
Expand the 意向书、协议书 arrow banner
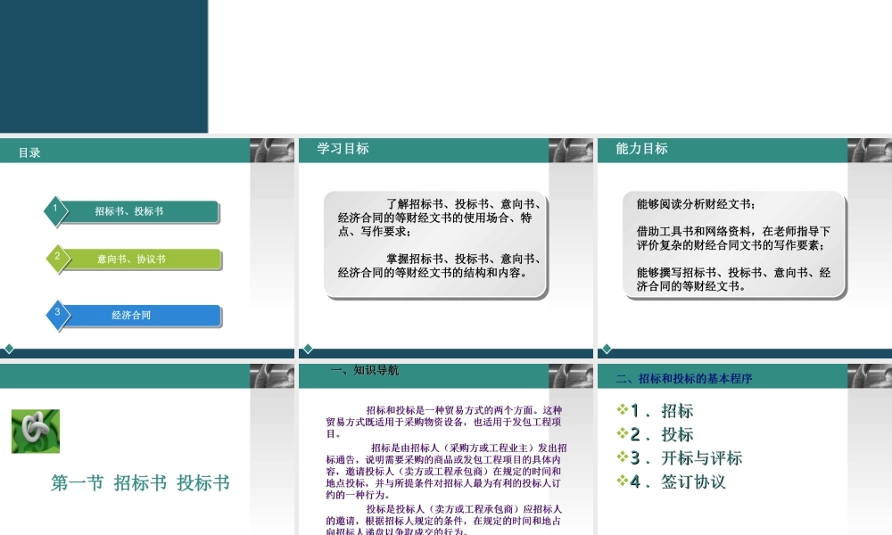136,259
